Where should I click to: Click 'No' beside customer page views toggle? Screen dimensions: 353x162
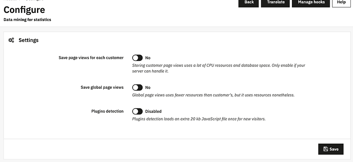point(148,58)
